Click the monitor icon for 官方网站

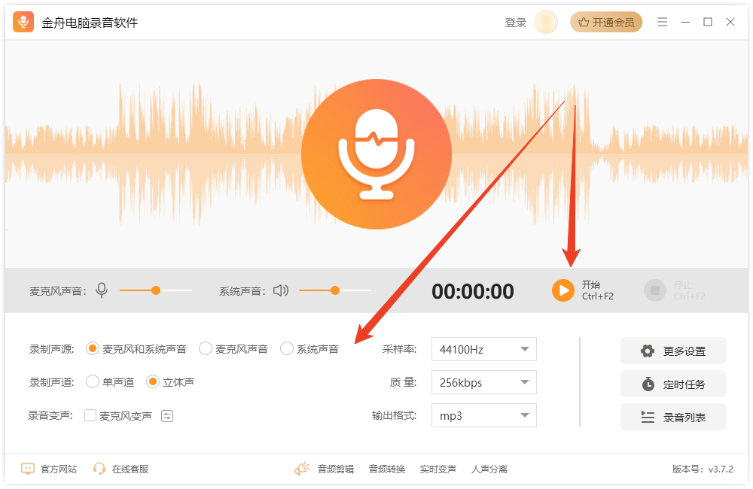click(x=28, y=469)
